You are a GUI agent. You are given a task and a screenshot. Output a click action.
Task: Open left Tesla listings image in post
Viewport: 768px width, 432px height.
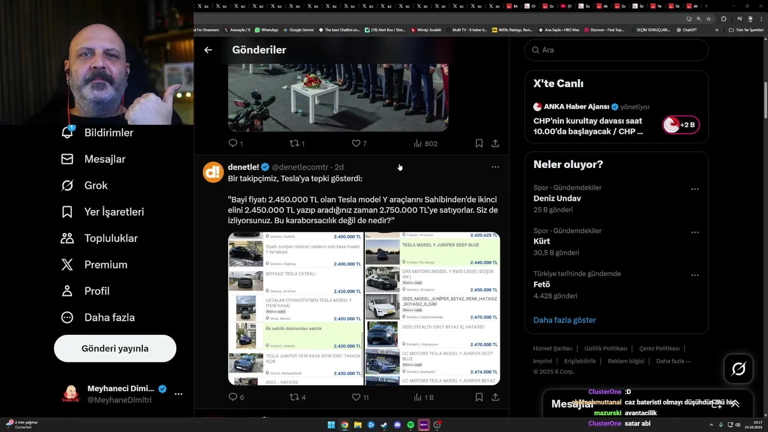(x=296, y=308)
